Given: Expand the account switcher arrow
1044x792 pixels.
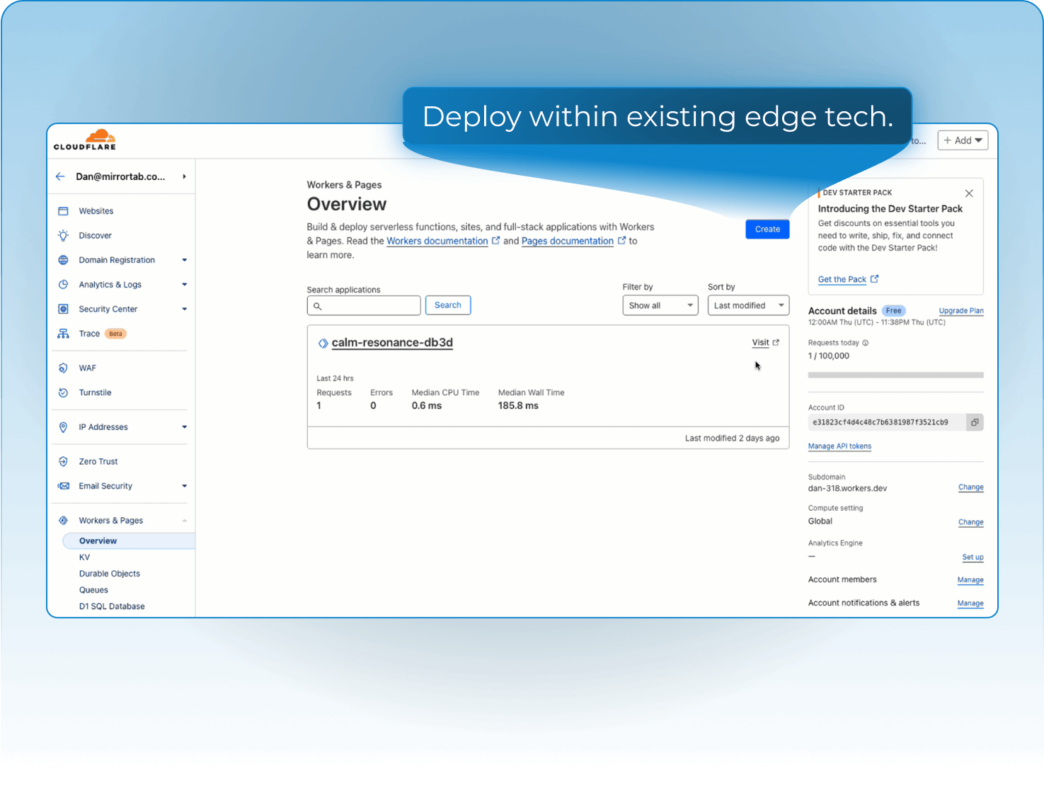Looking at the screenshot, I should (x=184, y=176).
